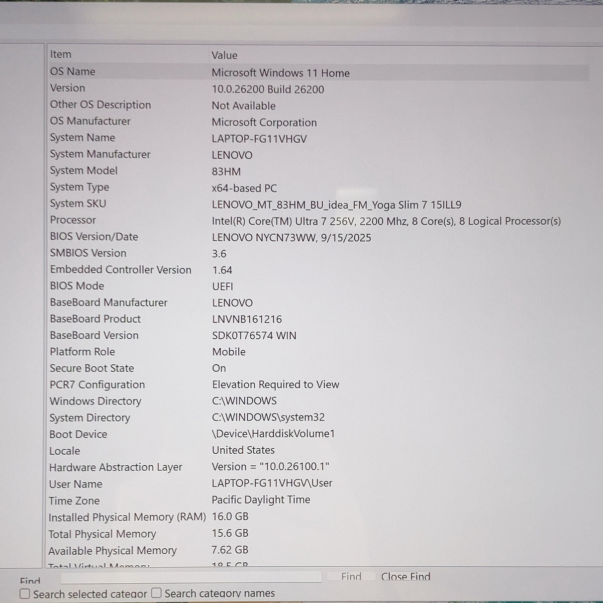Select the PCR7 Configuration row
603x603 pixels.
tap(318, 385)
